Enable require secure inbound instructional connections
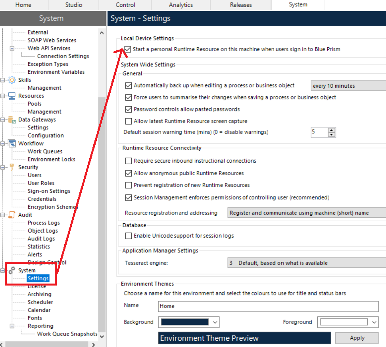This screenshot has height=347, width=386. click(129, 161)
